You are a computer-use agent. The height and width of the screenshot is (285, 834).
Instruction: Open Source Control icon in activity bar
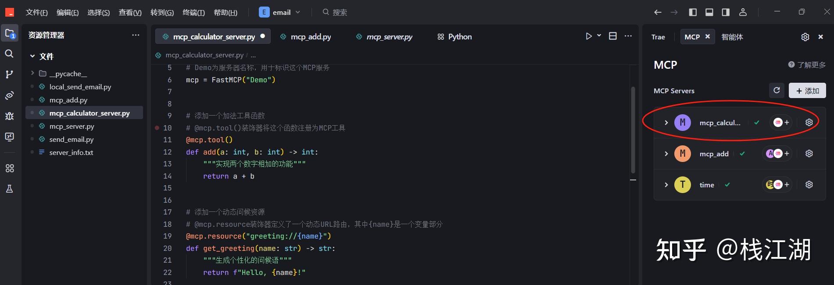pos(9,74)
